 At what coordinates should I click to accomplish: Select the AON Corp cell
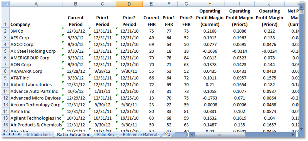36,64
